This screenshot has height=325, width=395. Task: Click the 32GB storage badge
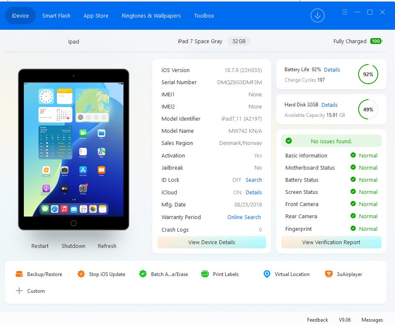click(x=239, y=41)
